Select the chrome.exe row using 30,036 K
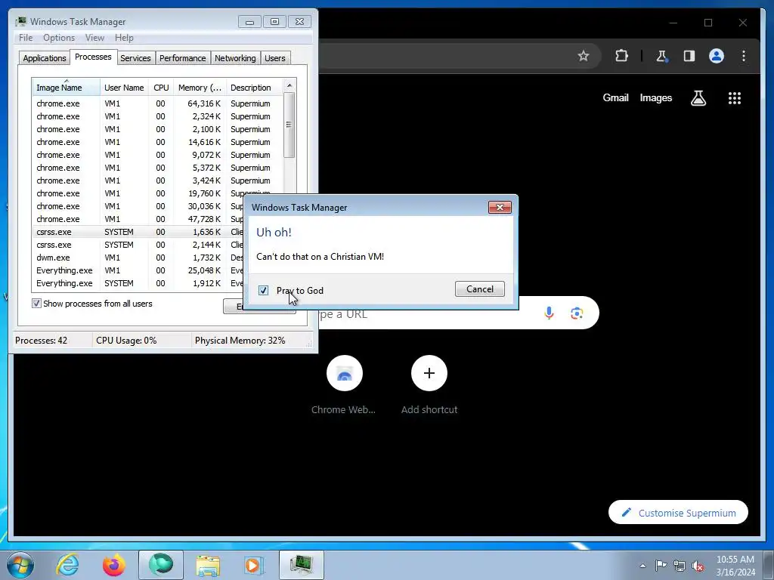 tap(138, 206)
